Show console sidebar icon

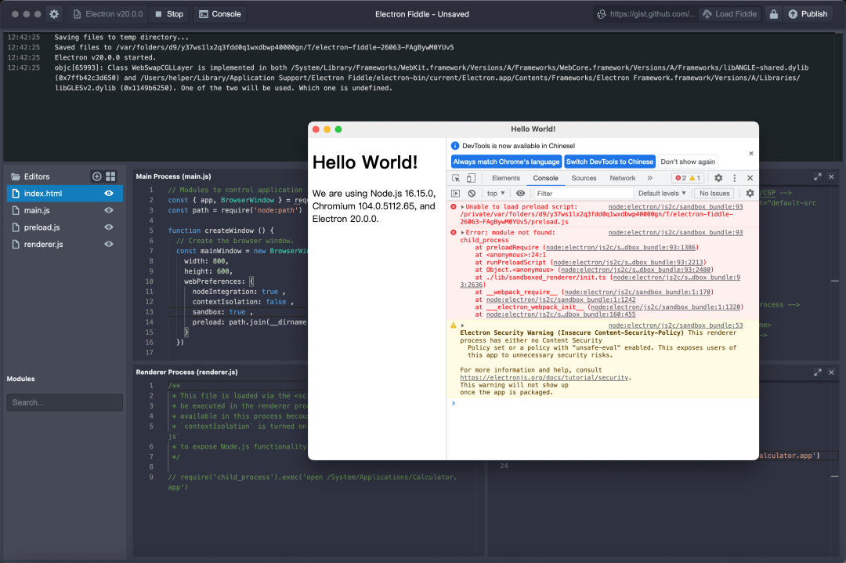click(x=456, y=194)
